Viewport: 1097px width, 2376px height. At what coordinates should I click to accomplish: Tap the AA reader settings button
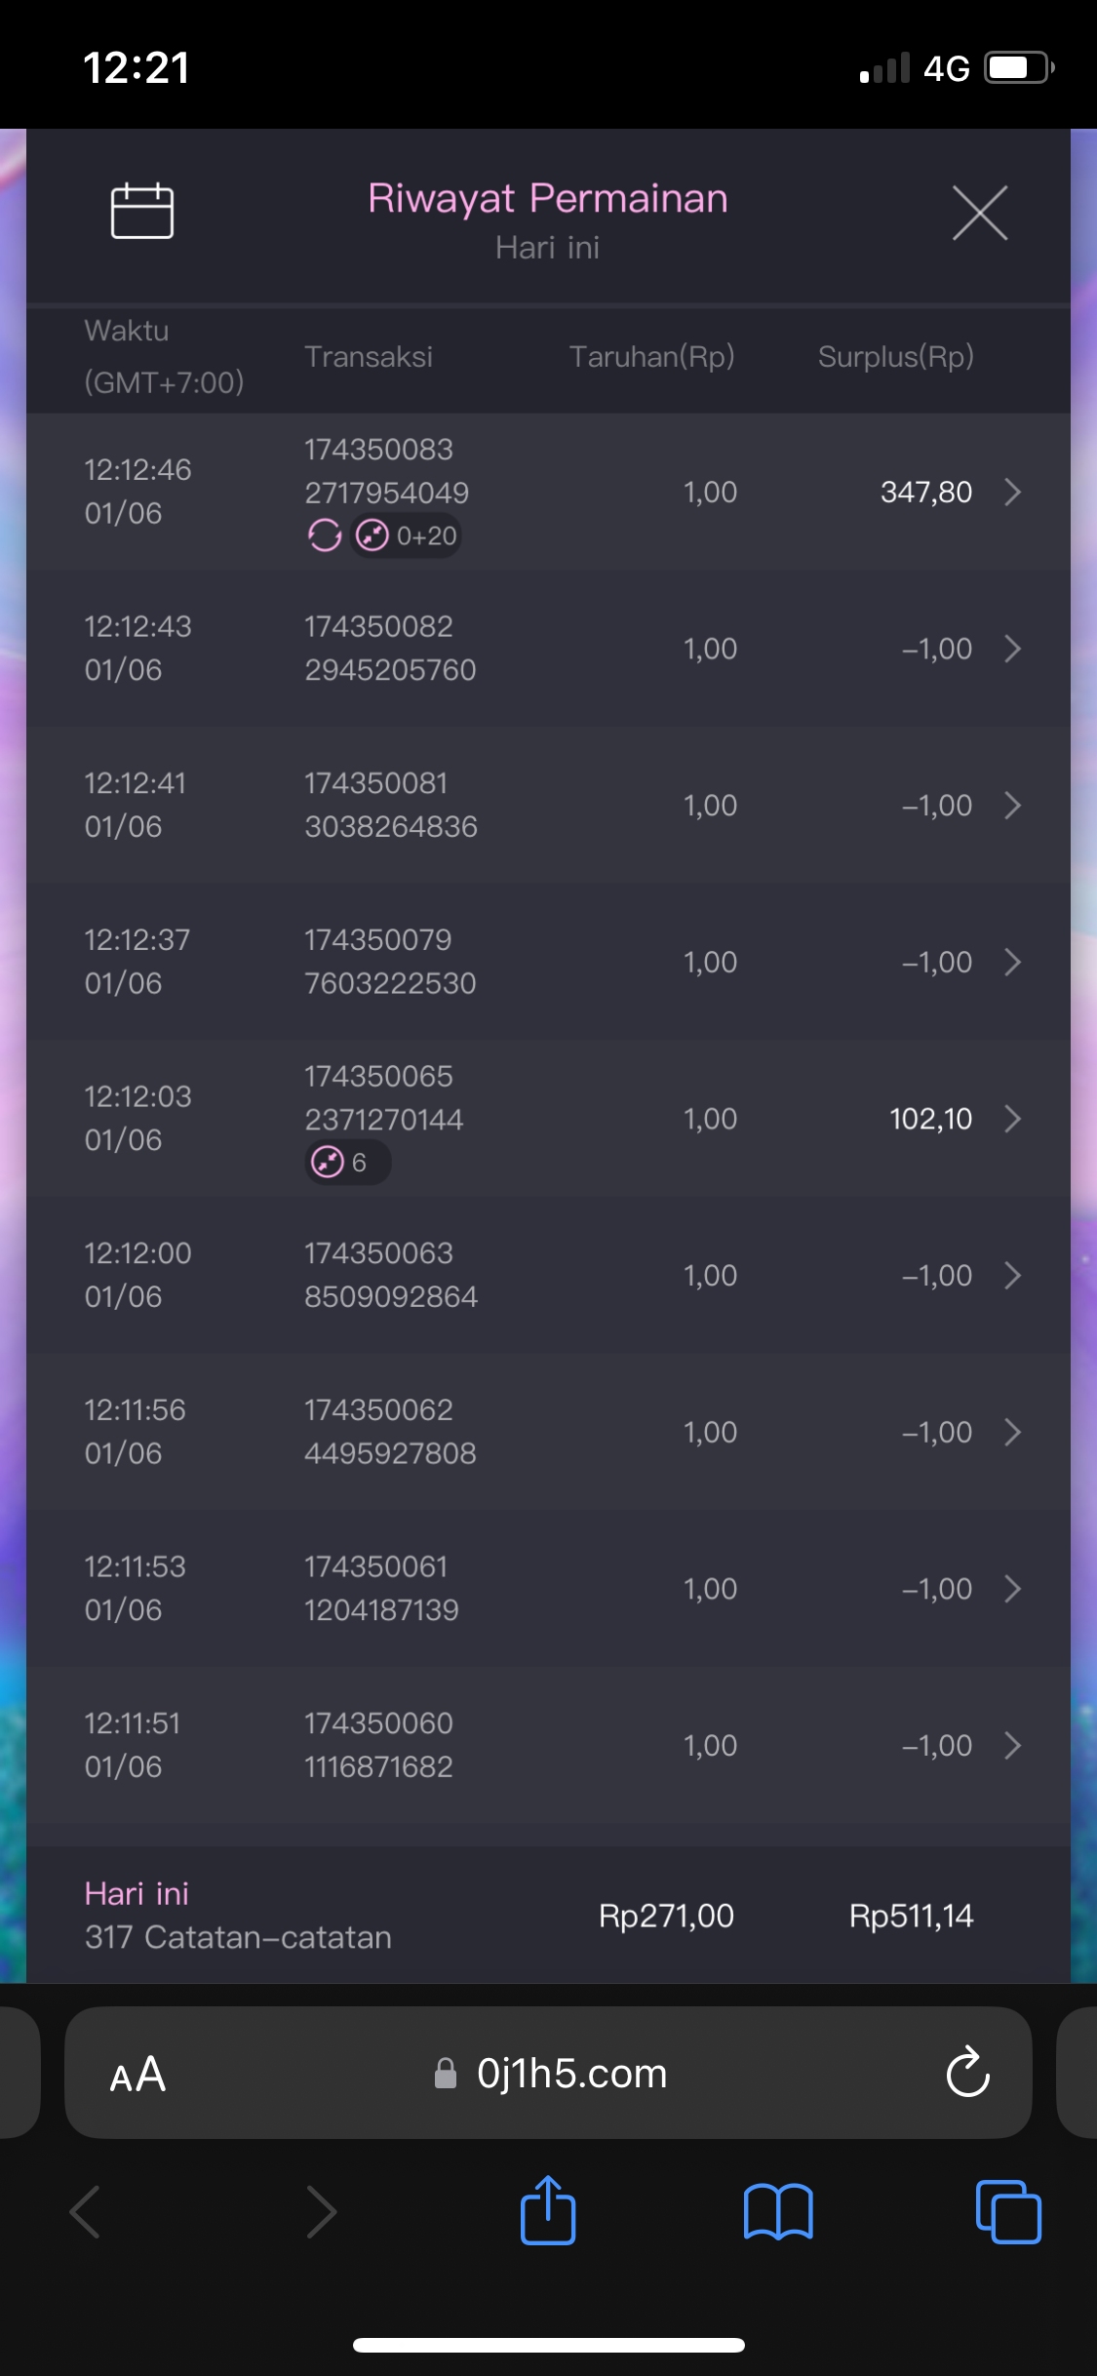pyautogui.click(x=137, y=2074)
